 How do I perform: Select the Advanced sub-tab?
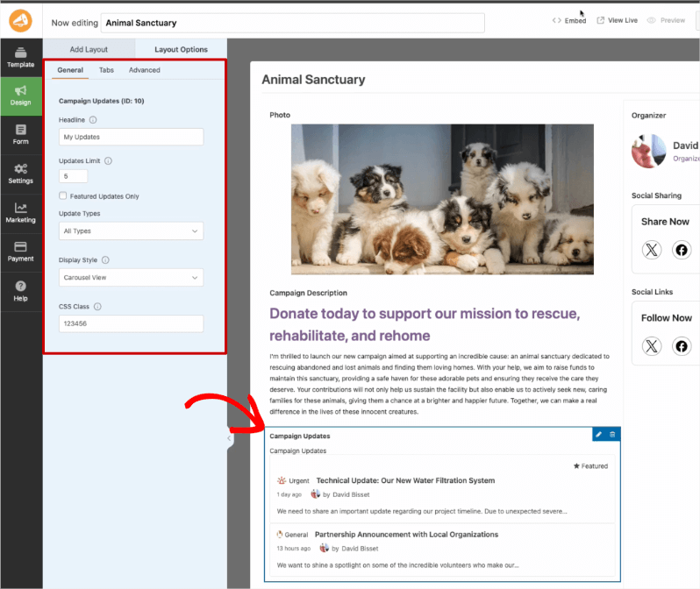point(144,70)
